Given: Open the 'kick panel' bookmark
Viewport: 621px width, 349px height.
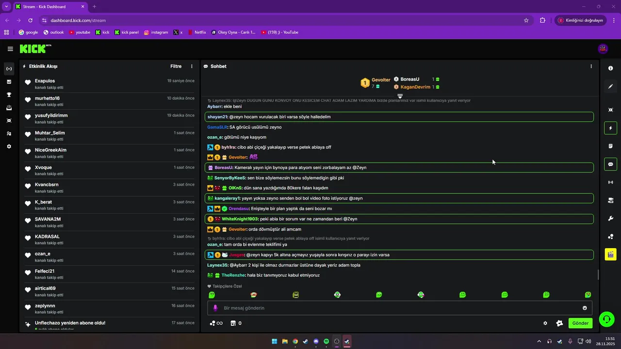Looking at the screenshot, I should 127,32.
